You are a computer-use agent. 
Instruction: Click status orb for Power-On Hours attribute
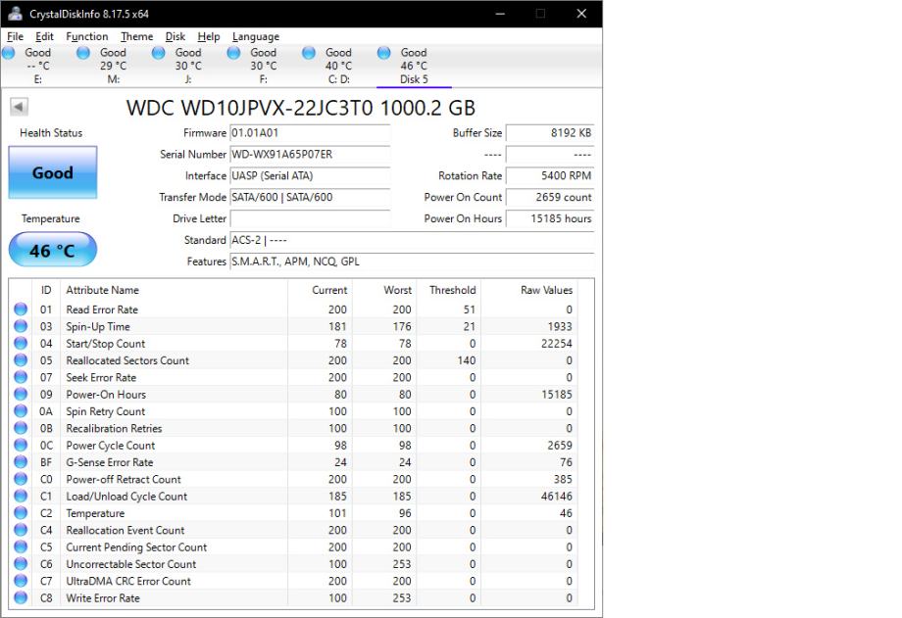point(21,394)
